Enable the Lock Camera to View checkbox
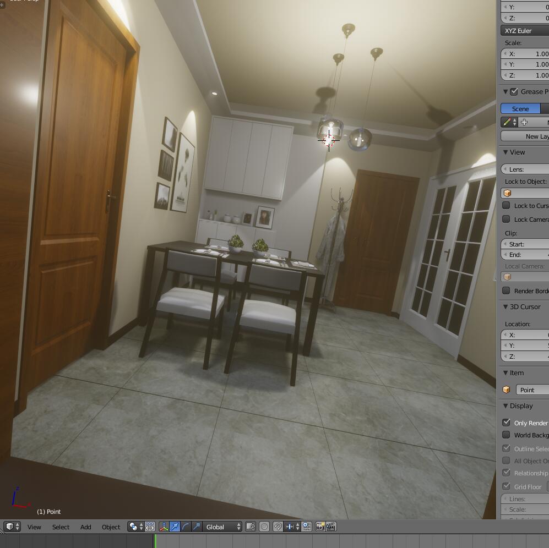 click(506, 219)
